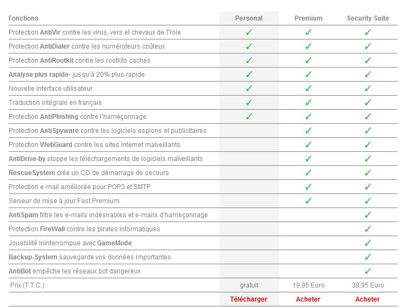Click the 19,95 Euro price
Screen dimensions: 409x308
309,285
